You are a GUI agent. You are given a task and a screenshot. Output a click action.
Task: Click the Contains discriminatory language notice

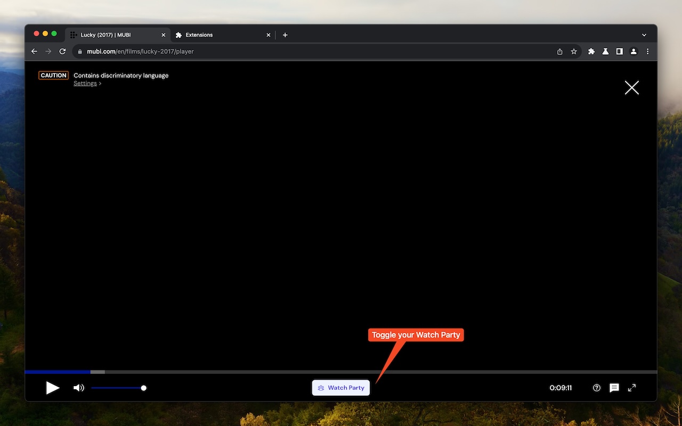pyautogui.click(x=121, y=76)
